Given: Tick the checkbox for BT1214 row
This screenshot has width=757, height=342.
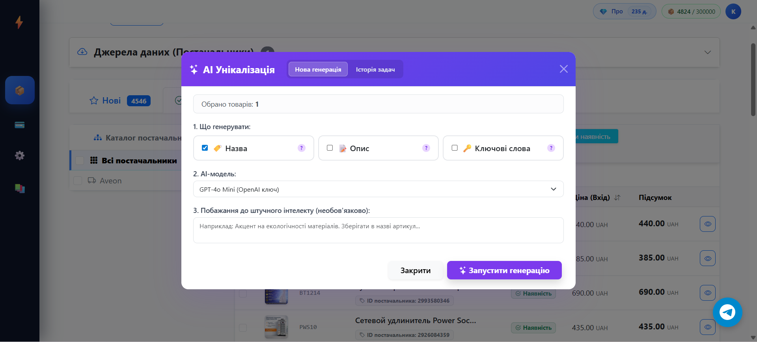Looking at the screenshot, I should tap(243, 294).
